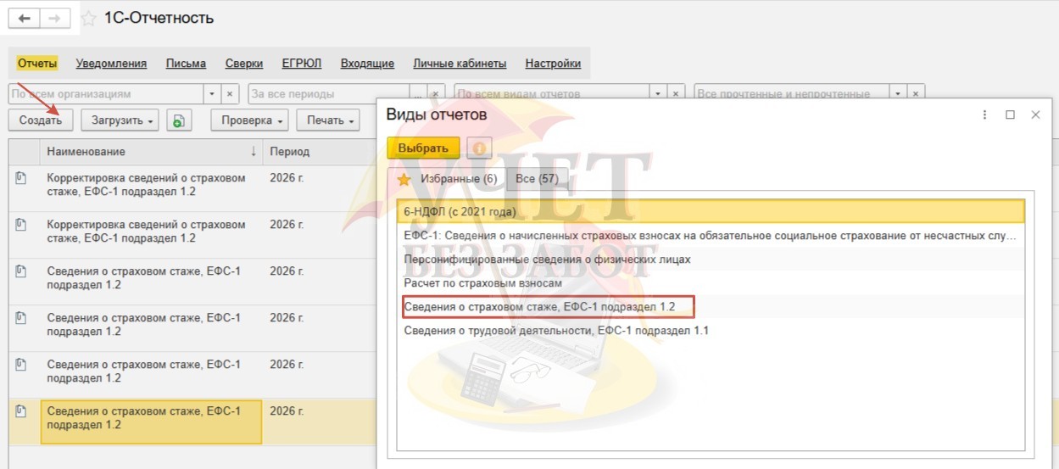Click the orange info icon beside Выбрать
1059x469 pixels.
tap(479, 148)
